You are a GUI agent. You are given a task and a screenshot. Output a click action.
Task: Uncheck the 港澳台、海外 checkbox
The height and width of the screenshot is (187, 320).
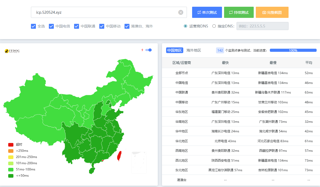[127, 26]
